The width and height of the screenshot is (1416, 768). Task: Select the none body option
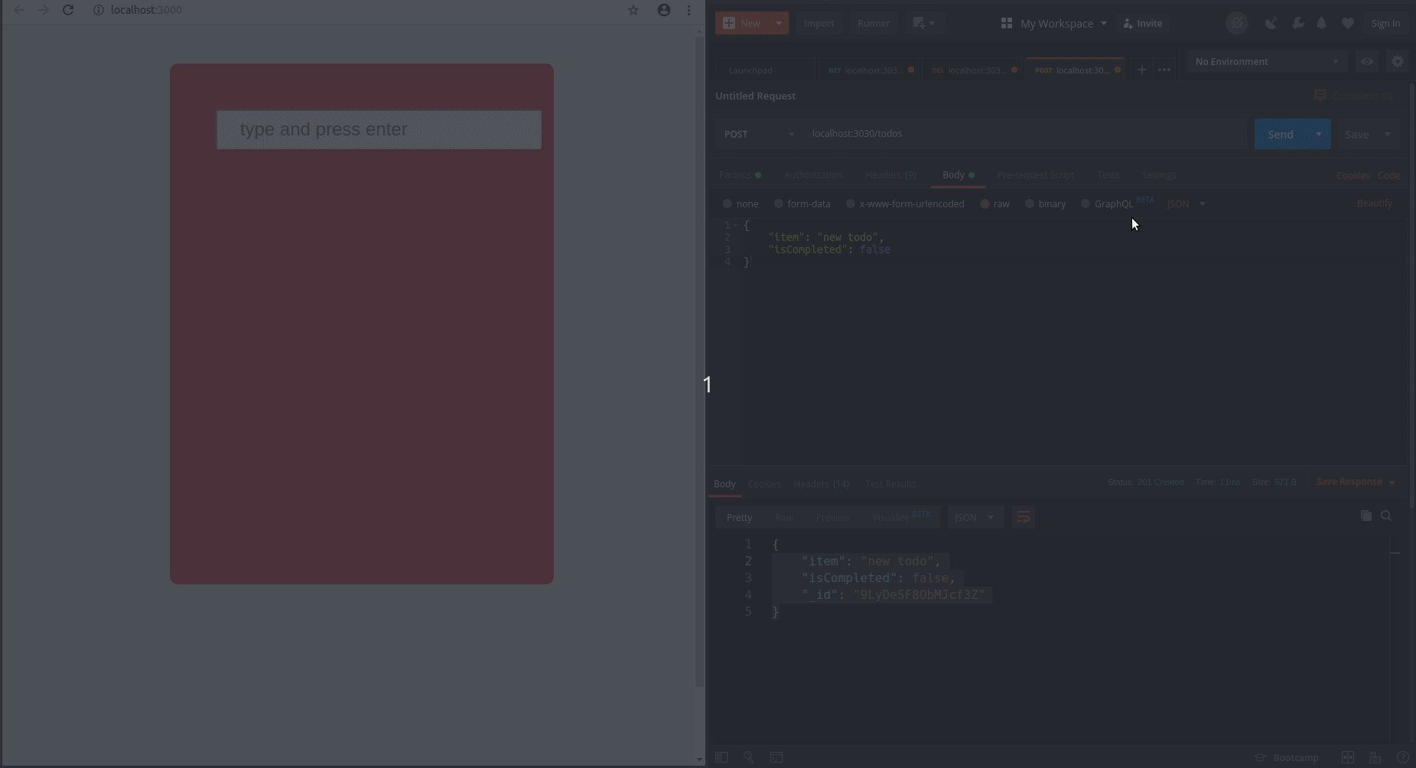pos(728,203)
